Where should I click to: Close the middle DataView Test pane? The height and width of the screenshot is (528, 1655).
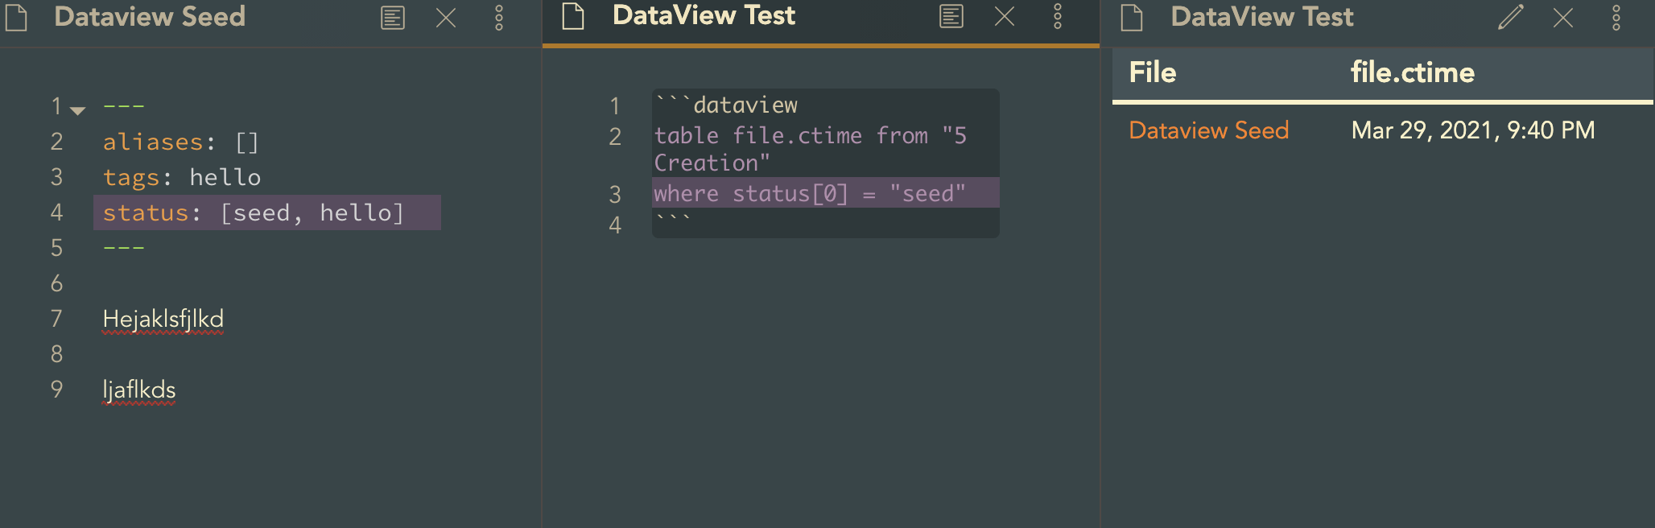pos(1005,16)
